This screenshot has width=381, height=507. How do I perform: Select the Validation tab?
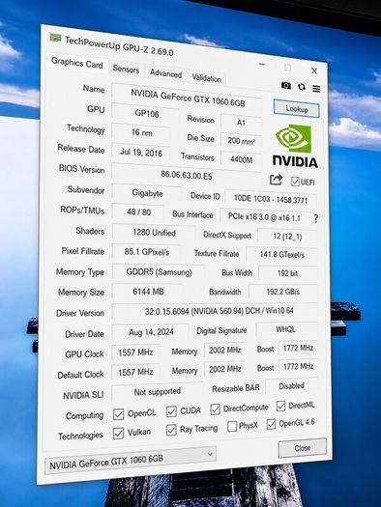pos(207,78)
